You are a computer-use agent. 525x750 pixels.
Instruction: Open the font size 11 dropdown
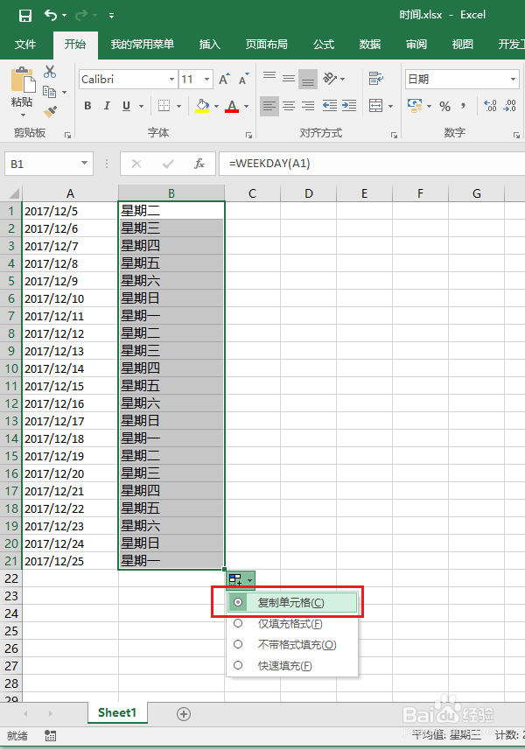tap(206, 80)
